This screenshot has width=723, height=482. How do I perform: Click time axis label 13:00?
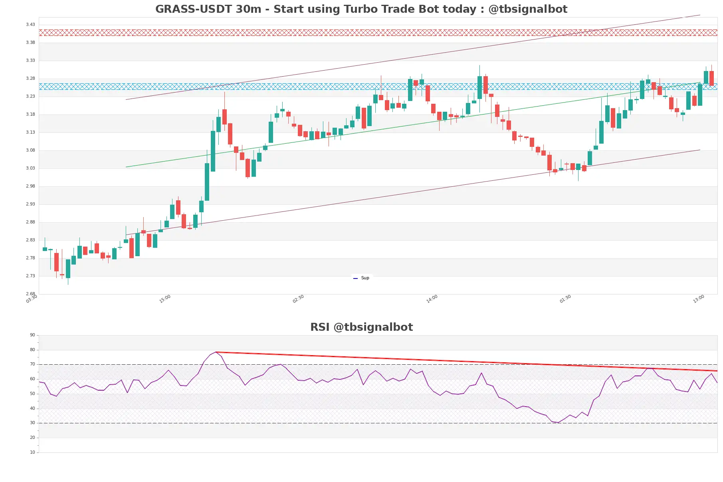(x=699, y=299)
